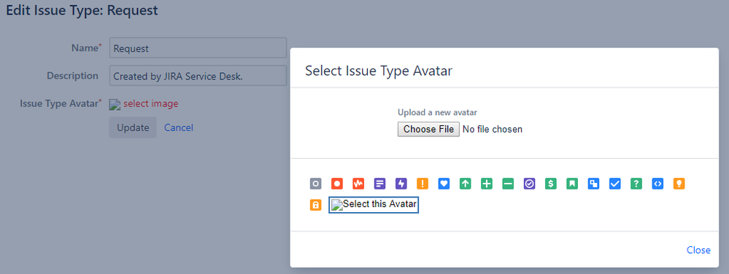Image resolution: width=729 pixels, height=274 pixels.
Task: Click the 'Upload a new avatar' label
Action: [x=438, y=112]
